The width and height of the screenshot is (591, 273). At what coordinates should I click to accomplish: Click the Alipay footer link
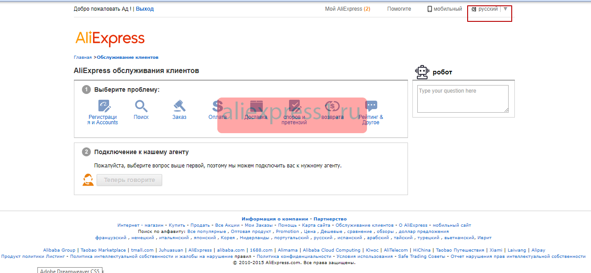coord(538,250)
